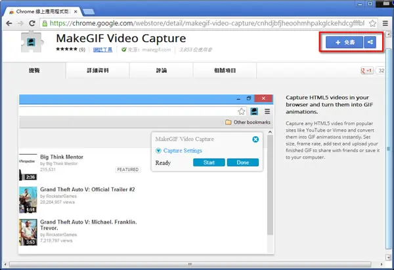Switch to the overview tab
Image resolution: width=394 pixels, height=270 pixels.
(34, 70)
